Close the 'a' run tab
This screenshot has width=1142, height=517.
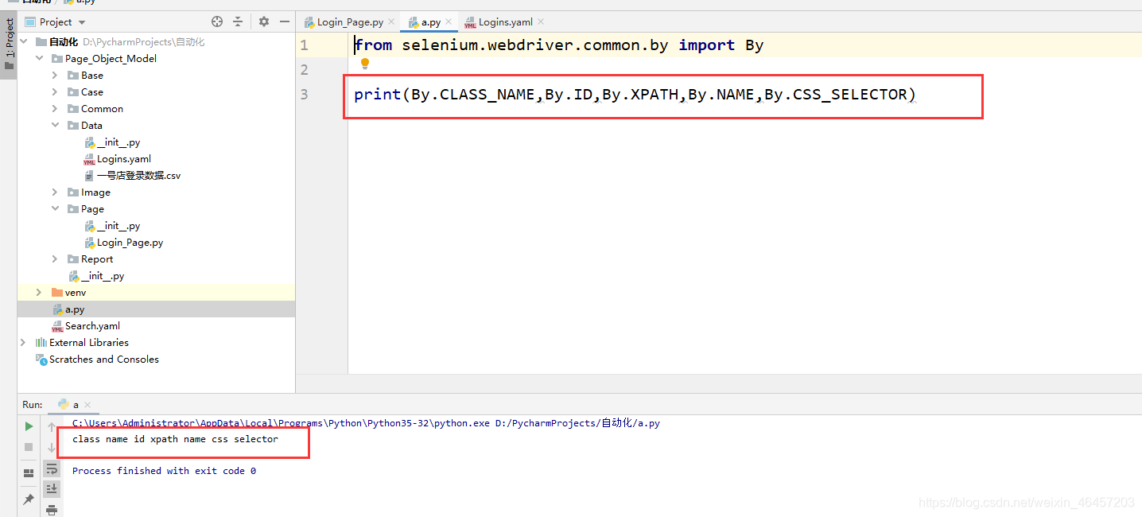(x=87, y=405)
